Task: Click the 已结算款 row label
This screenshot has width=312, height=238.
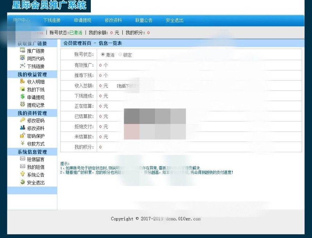Action: click(x=84, y=116)
